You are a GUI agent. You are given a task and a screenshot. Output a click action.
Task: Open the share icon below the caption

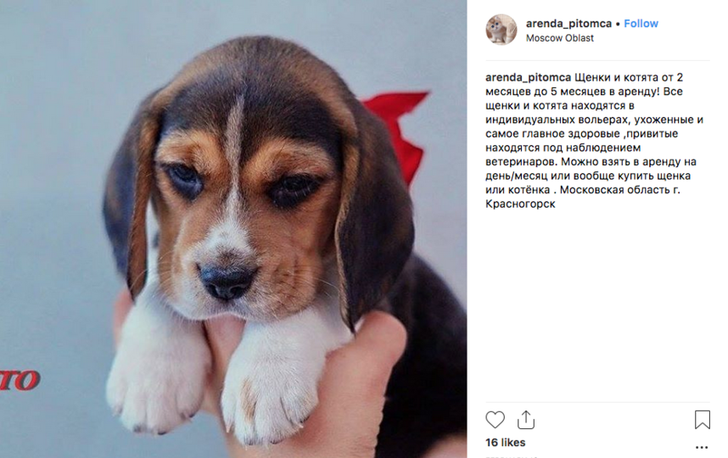525,420
